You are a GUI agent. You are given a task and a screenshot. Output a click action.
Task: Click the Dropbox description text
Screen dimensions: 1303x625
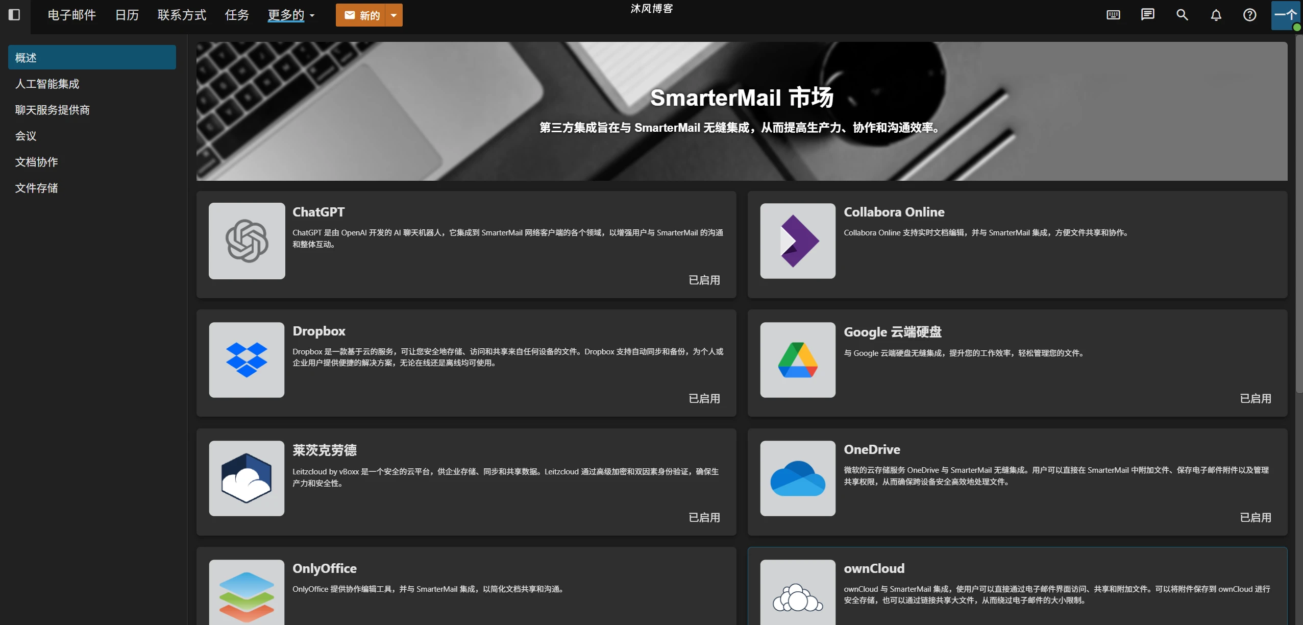(x=508, y=357)
